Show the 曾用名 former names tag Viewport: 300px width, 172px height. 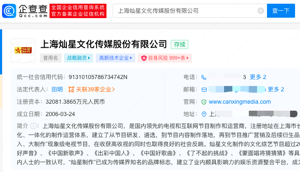point(51,58)
